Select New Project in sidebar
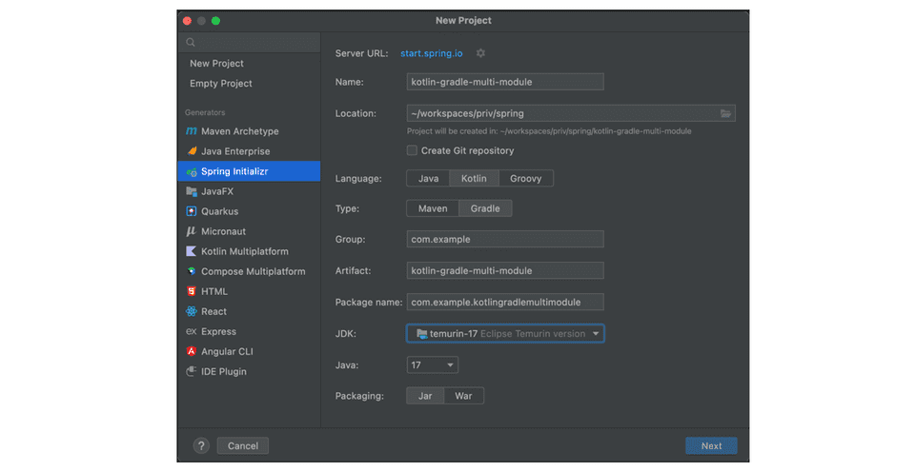The height and width of the screenshot is (472, 915). 216,64
